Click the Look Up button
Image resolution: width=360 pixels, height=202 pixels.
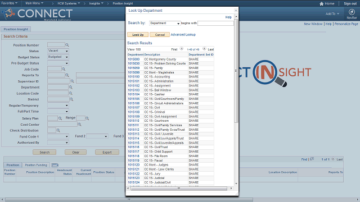pyautogui.click(x=138, y=35)
